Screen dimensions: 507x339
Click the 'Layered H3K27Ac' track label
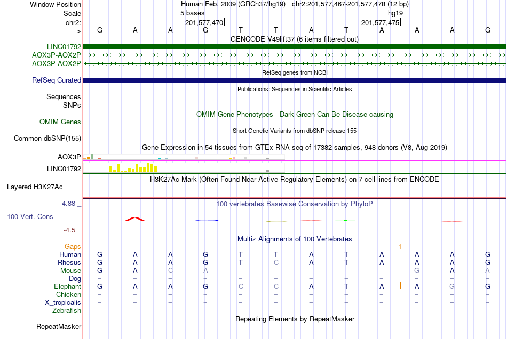[35, 187]
